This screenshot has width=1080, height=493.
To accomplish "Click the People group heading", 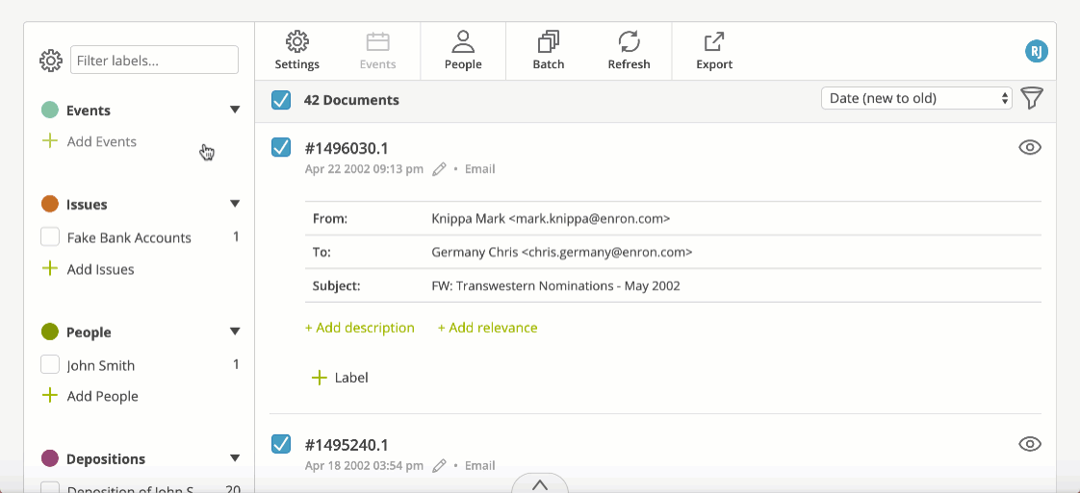I will (x=89, y=333).
